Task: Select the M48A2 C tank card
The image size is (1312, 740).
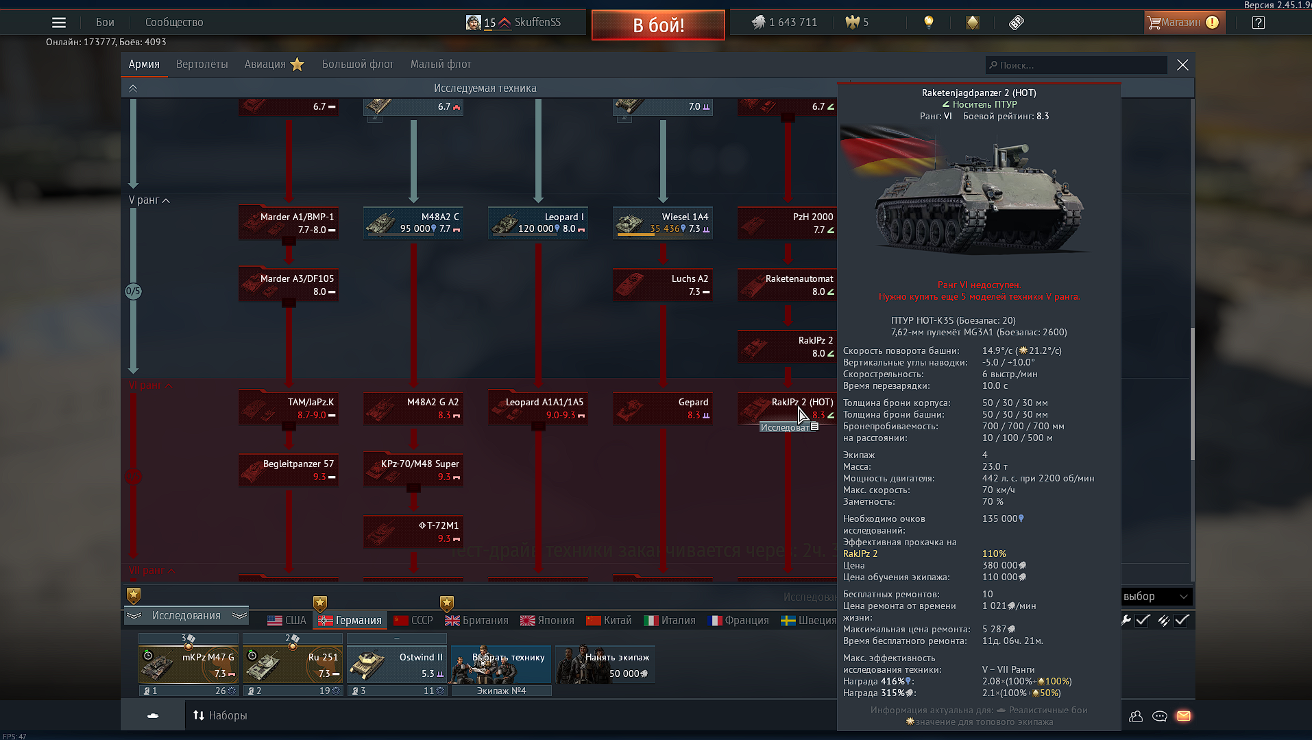Action: point(413,223)
